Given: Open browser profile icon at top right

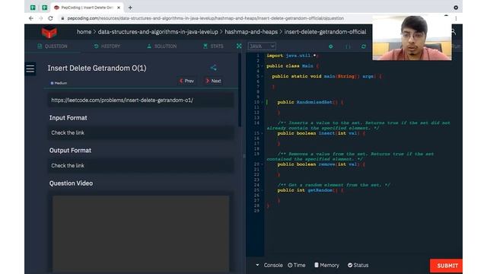Looking at the screenshot, I should point(456,8).
